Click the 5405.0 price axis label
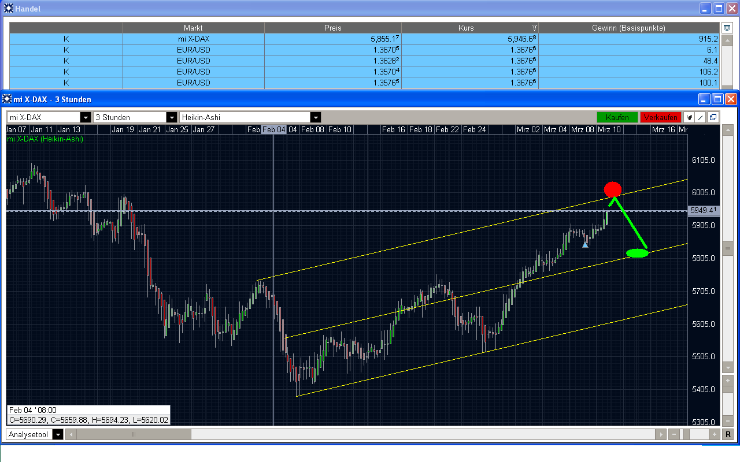 pyautogui.click(x=703, y=389)
